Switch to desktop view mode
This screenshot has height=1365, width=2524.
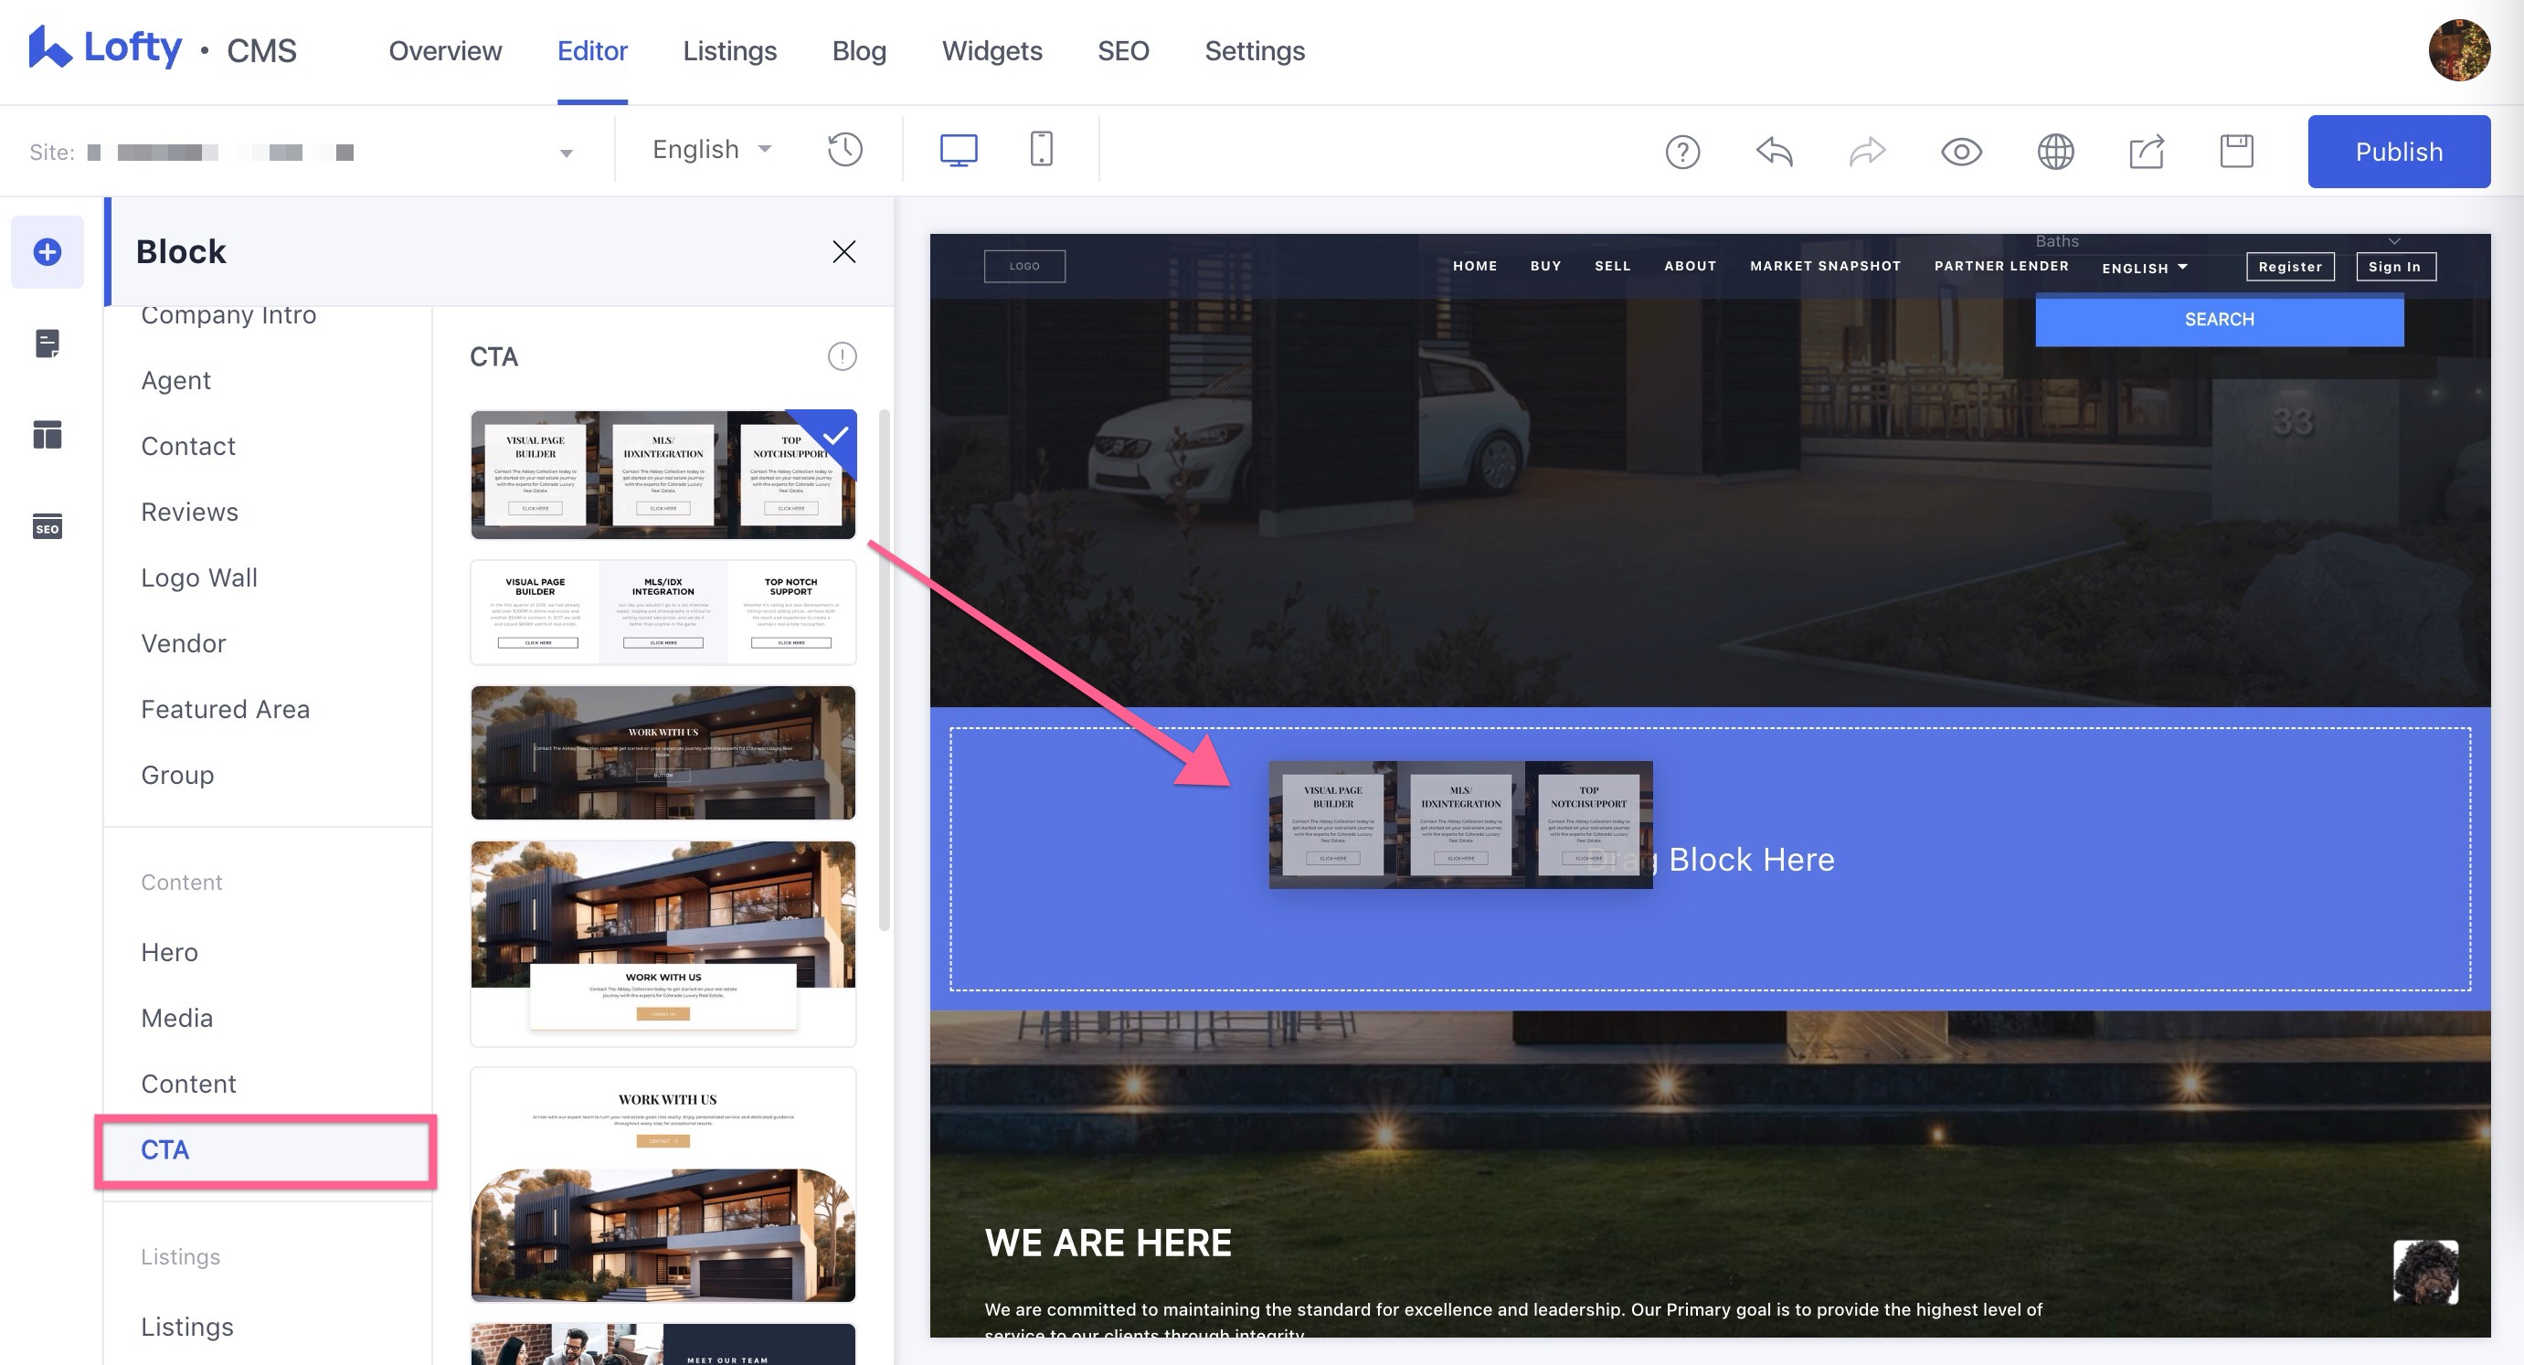pyautogui.click(x=959, y=150)
